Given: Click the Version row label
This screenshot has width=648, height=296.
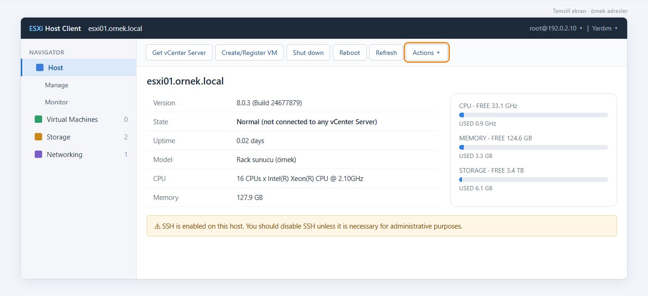Looking at the screenshot, I should pos(164,103).
